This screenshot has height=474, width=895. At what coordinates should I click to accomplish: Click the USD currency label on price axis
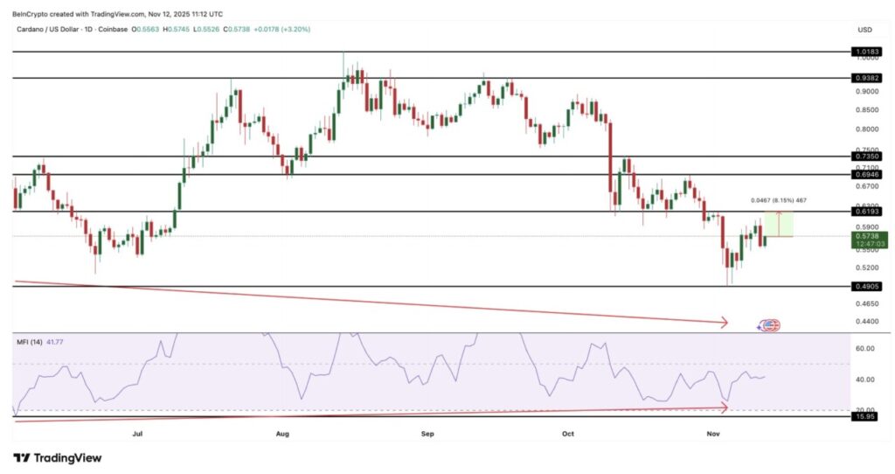point(865,29)
